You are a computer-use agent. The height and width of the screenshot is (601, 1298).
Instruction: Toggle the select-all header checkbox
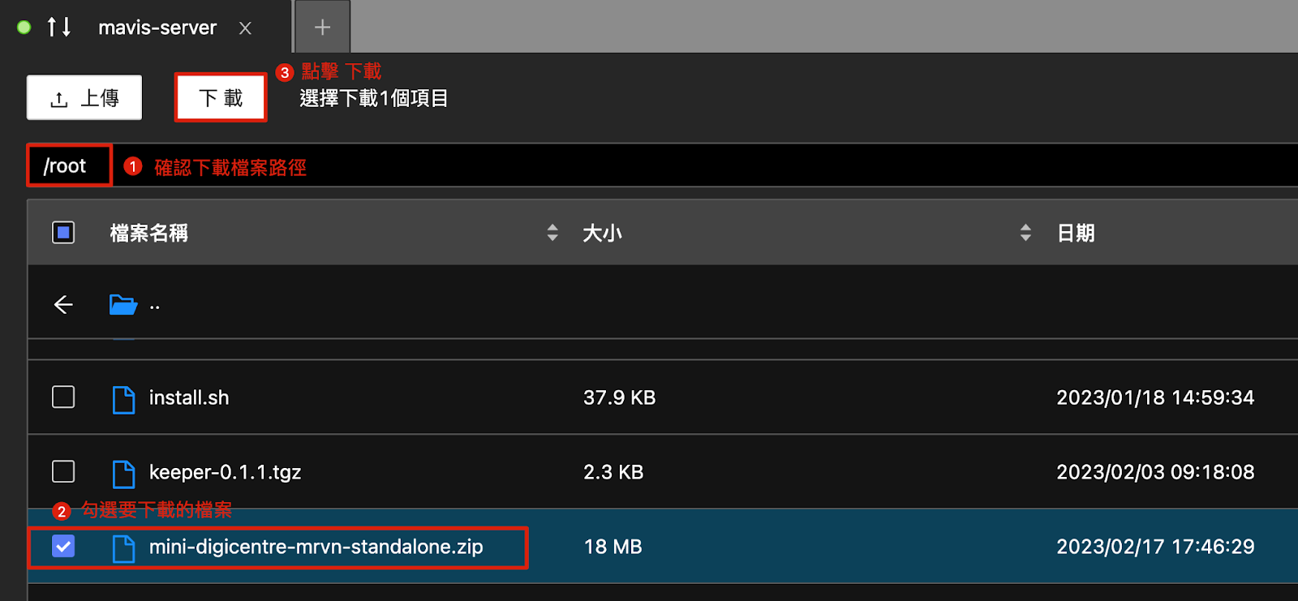pyautogui.click(x=63, y=233)
